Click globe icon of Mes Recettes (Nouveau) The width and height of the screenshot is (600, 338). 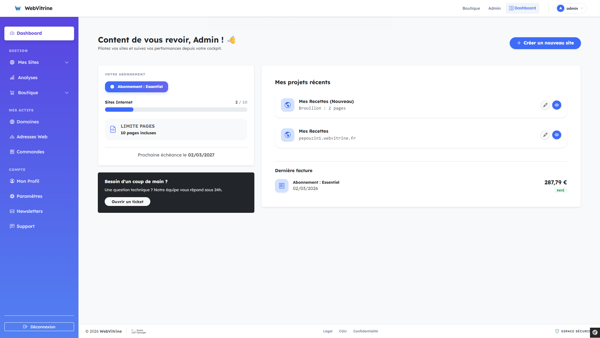287,105
